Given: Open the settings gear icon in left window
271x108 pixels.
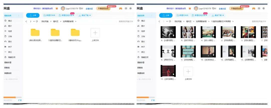Looking at the screenshot, I should (130, 8).
